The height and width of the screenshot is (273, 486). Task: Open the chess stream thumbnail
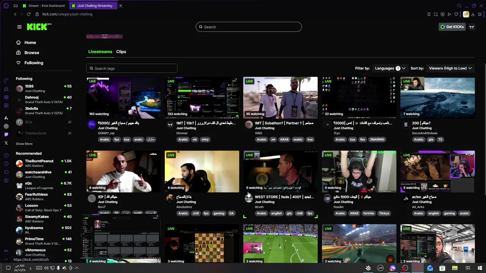click(202, 244)
